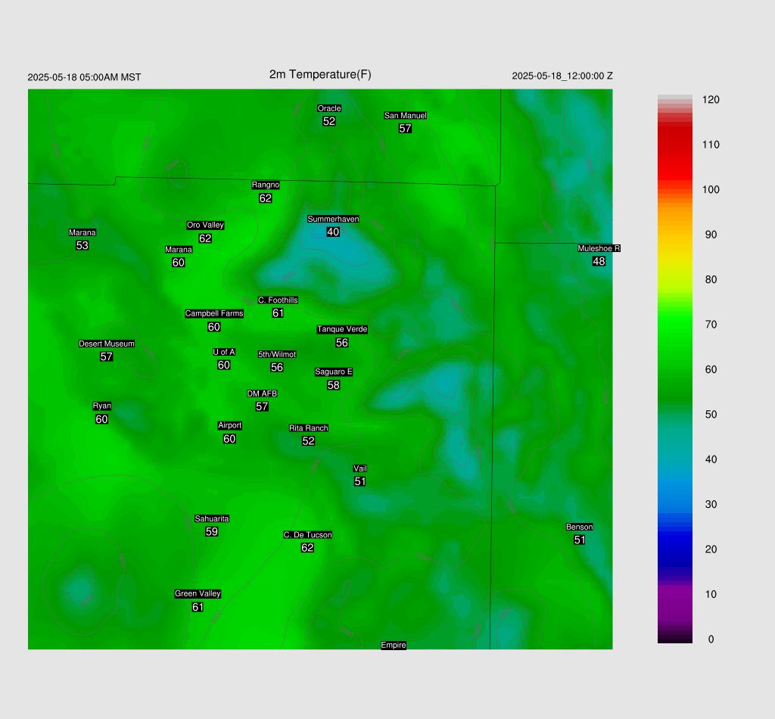Click the 5th/Wilmot station label
Viewport: 775px width, 719px height.
click(x=277, y=354)
